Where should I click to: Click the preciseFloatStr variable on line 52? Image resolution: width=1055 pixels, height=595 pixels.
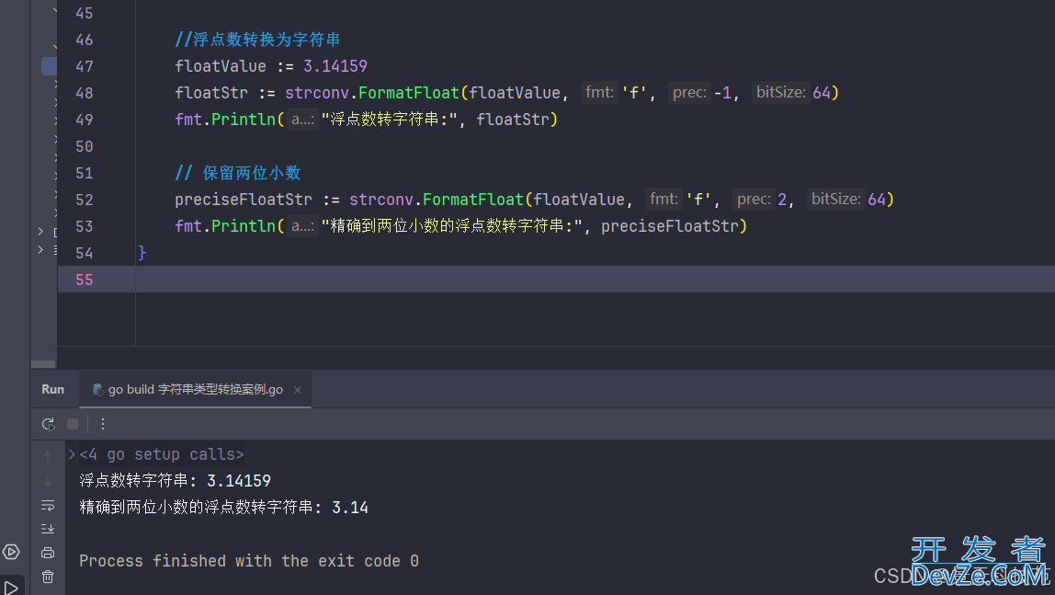coord(244,200)
